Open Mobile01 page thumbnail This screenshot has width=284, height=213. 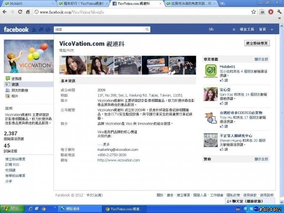pyautogui.click(x=211, y=71)
